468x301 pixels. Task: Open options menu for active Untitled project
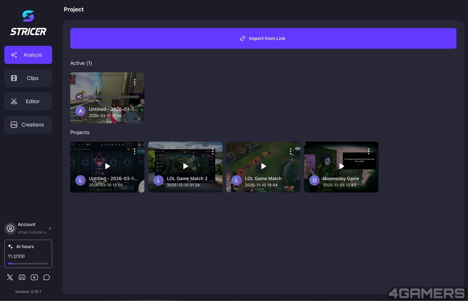pyautogui.click(x=135, y=82)
